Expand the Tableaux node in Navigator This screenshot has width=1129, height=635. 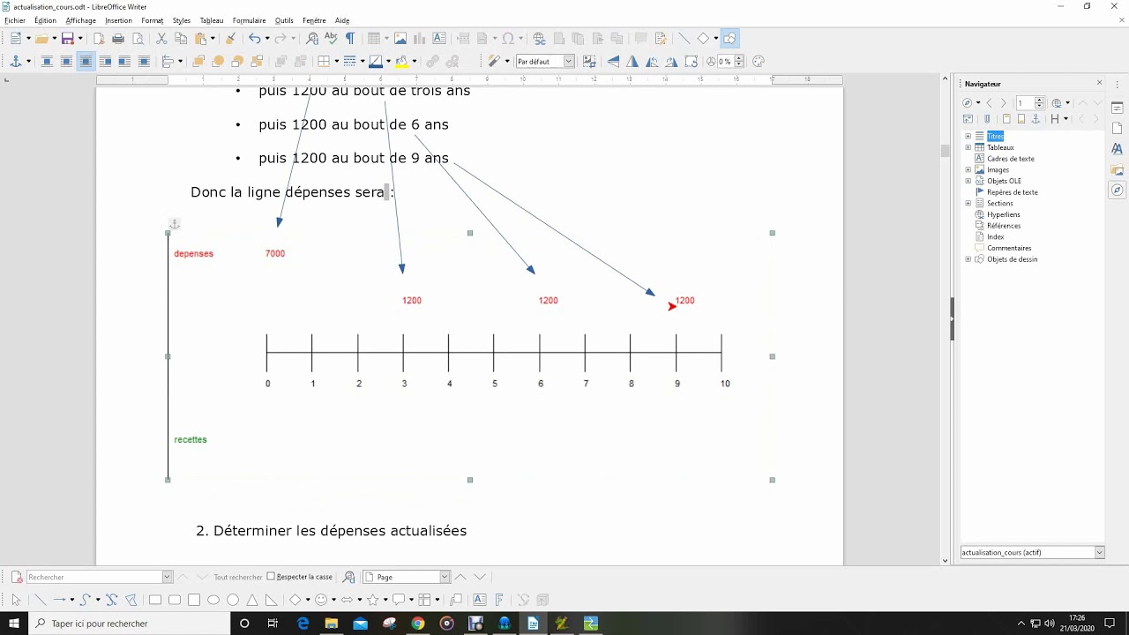pyautogui.click(x=968, y=147)
